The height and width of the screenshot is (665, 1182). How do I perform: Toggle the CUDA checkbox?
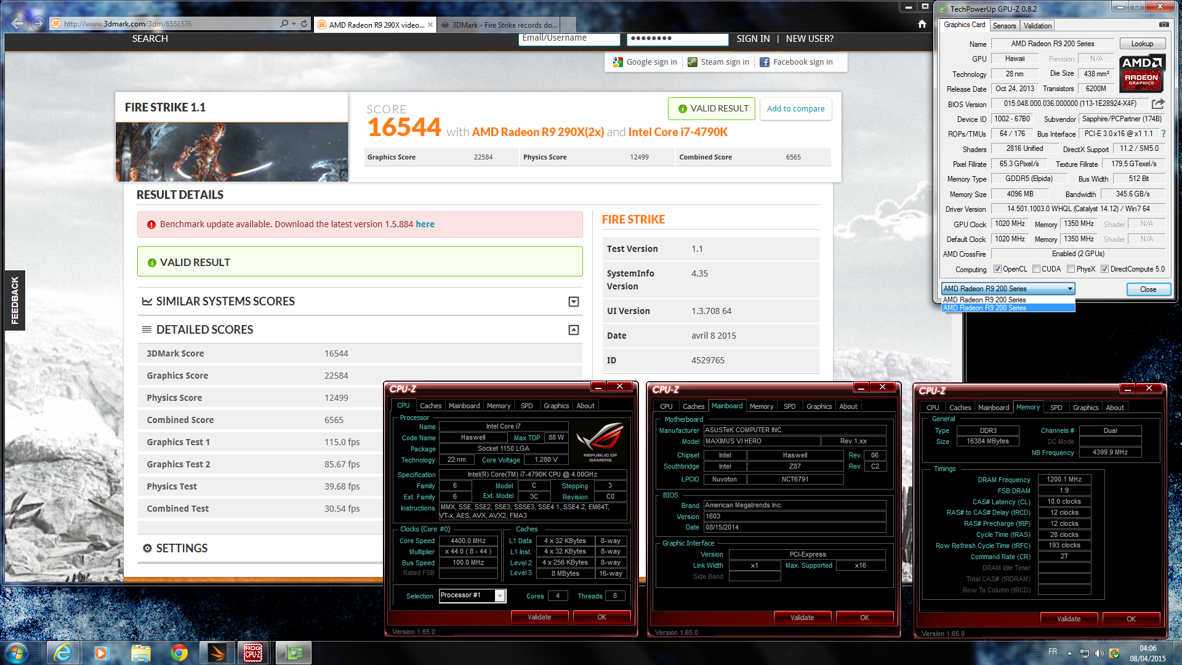tap(1036, 269)
